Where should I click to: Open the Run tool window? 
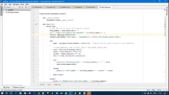(7, 87)
